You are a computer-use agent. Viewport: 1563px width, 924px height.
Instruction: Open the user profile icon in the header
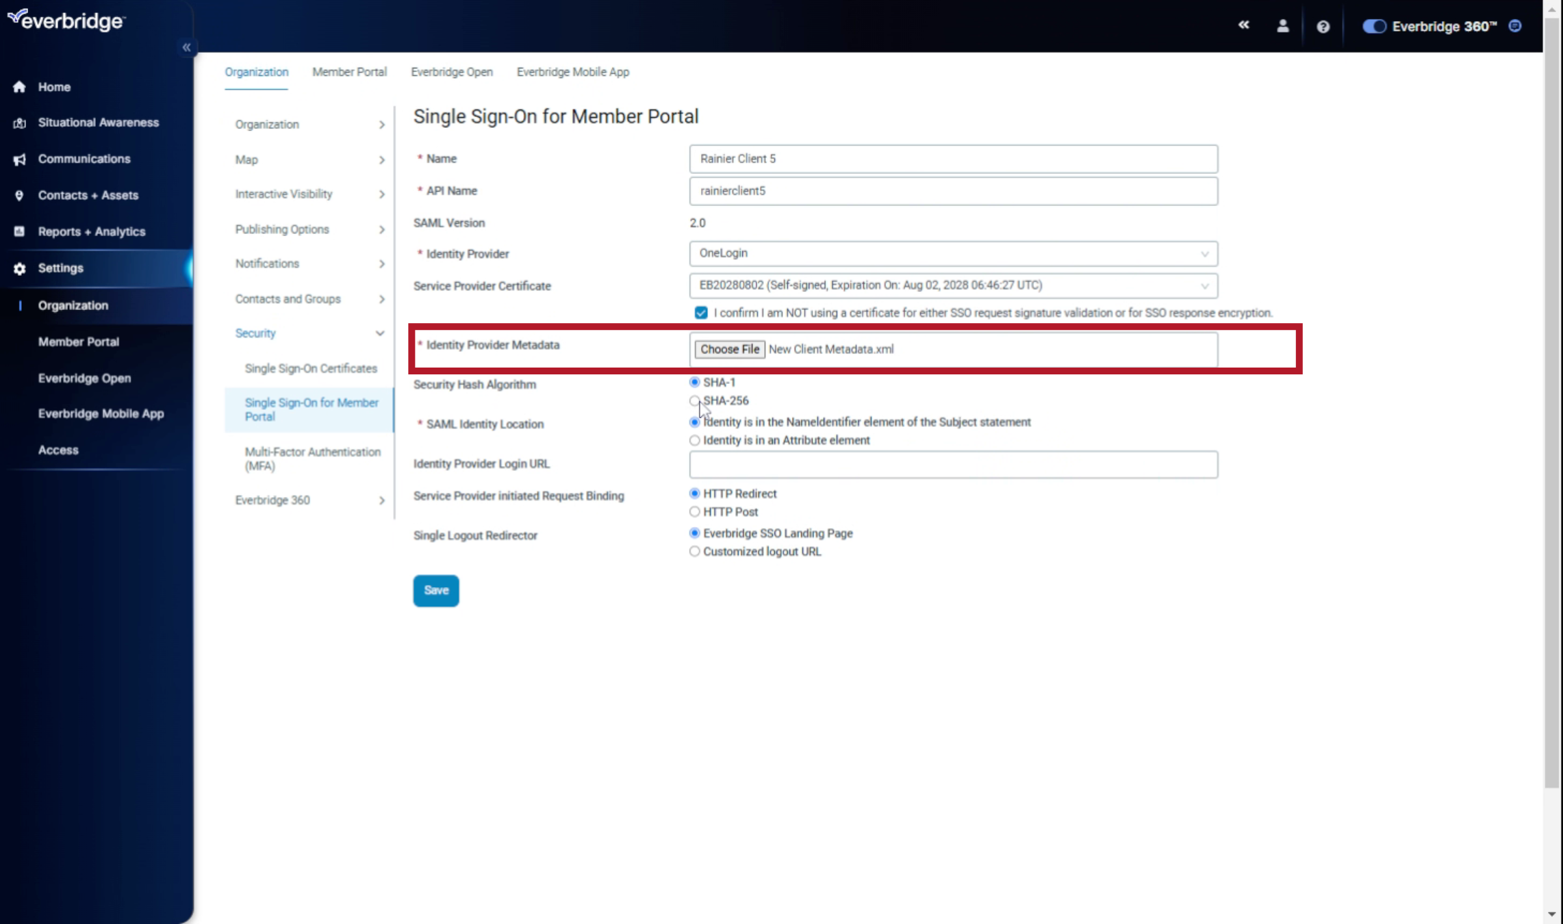(x=1283, y=26)
